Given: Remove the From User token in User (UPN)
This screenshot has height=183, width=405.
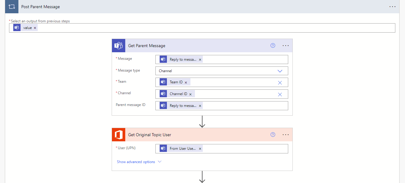Looking at the screenshot, I should (200, 149).
